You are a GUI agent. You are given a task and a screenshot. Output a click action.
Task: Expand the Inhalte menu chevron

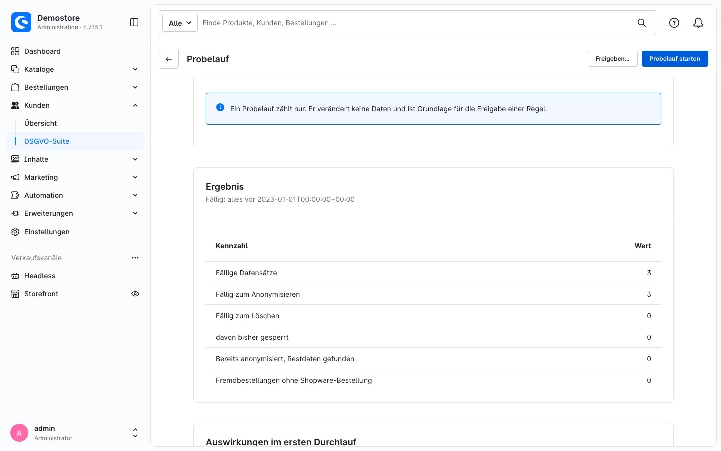coord(135,159)
